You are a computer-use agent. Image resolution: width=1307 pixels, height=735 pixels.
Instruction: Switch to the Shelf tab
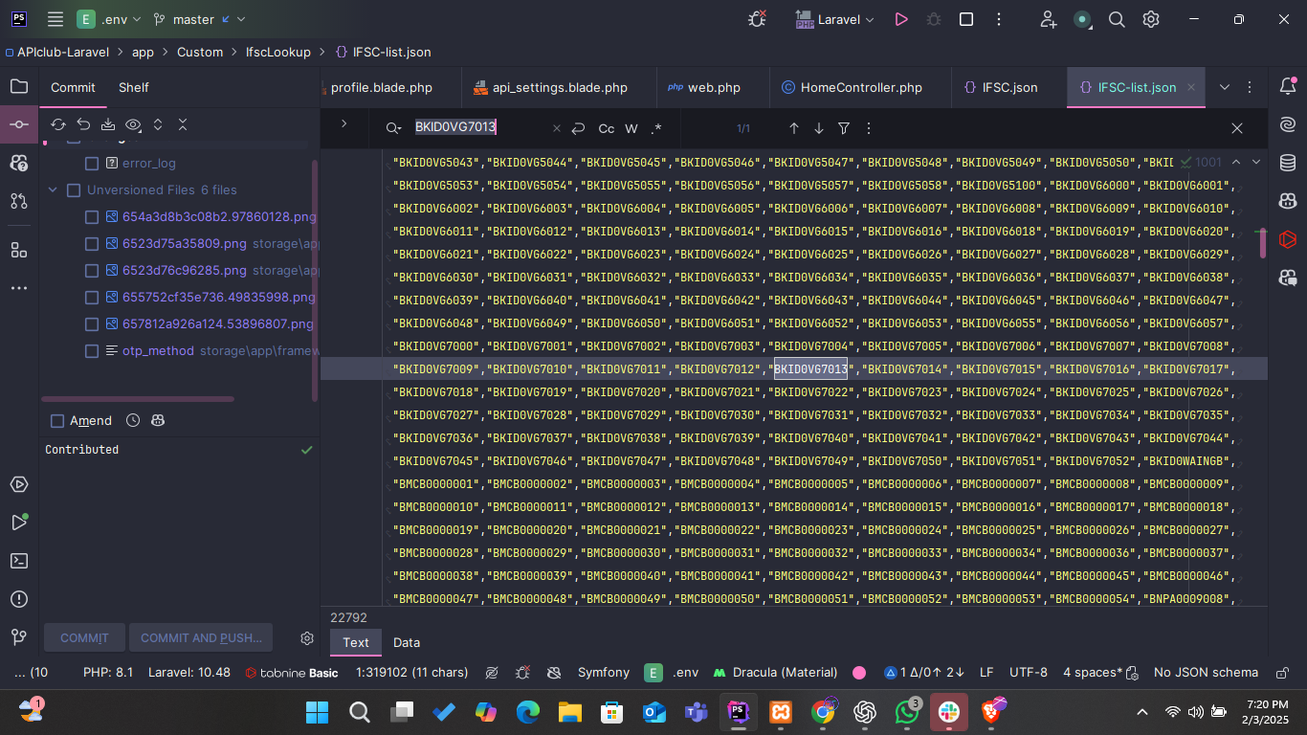pos(133,87)
